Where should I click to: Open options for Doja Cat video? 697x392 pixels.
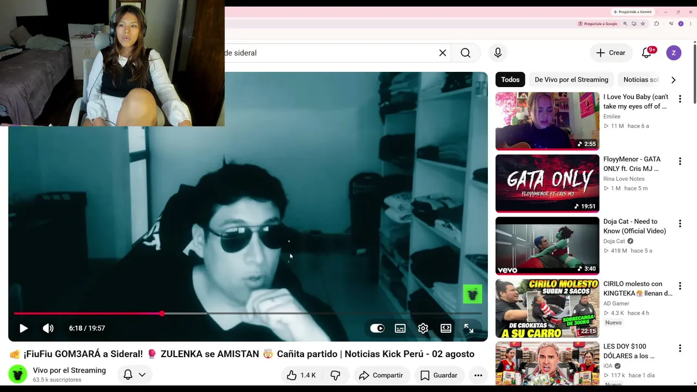(680, 223)
